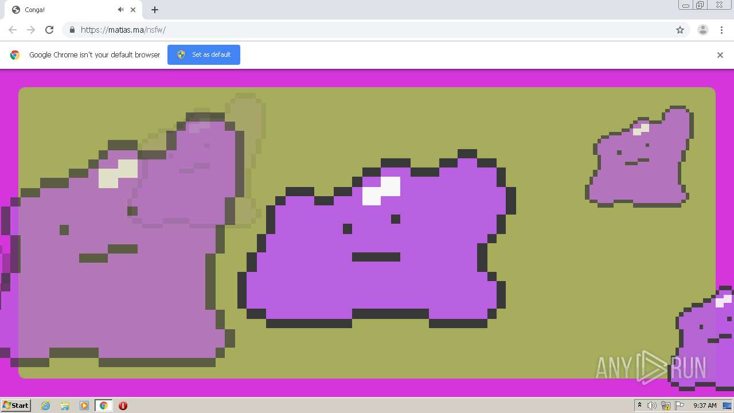Open the network status tray icon

pos(666,406)
